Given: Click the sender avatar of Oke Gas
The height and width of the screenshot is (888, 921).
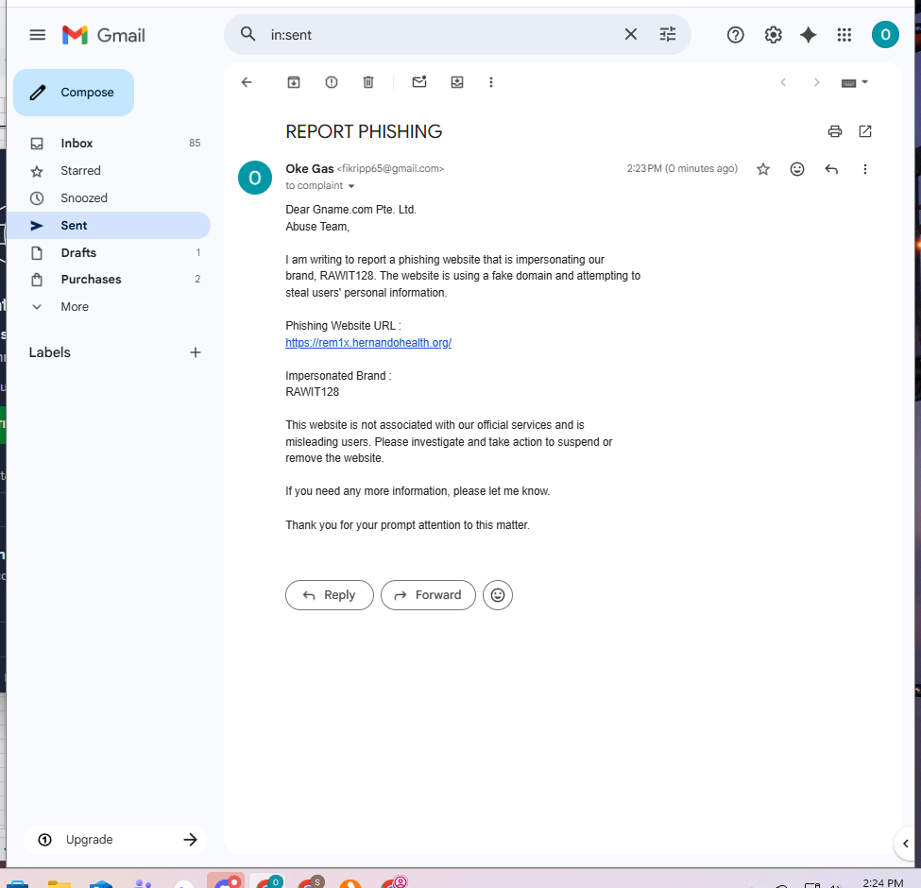Looking at the screenshot, I should (x=255, y=178).
